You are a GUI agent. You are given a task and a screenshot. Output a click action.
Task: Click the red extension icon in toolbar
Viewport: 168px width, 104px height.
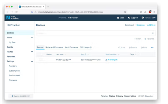150,12
